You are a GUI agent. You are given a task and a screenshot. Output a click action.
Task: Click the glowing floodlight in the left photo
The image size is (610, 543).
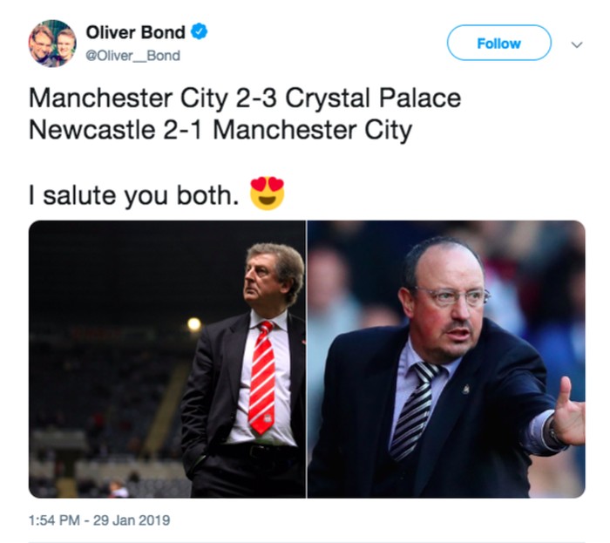tap(193, 324)
